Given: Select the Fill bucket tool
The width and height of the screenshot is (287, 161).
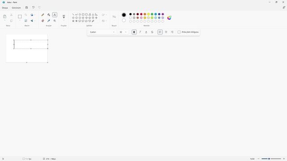Looking at the screenshot, I should pyautogui.click(x=49, y=15).
